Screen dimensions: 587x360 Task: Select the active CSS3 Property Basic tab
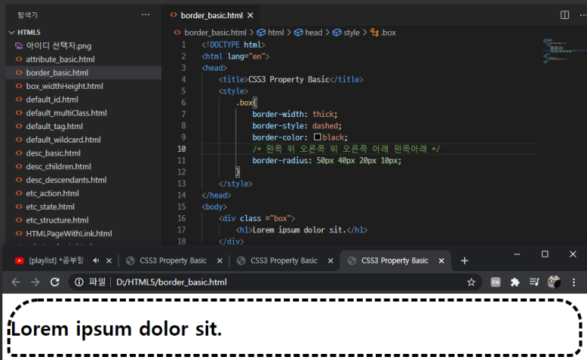coord(395,261)
